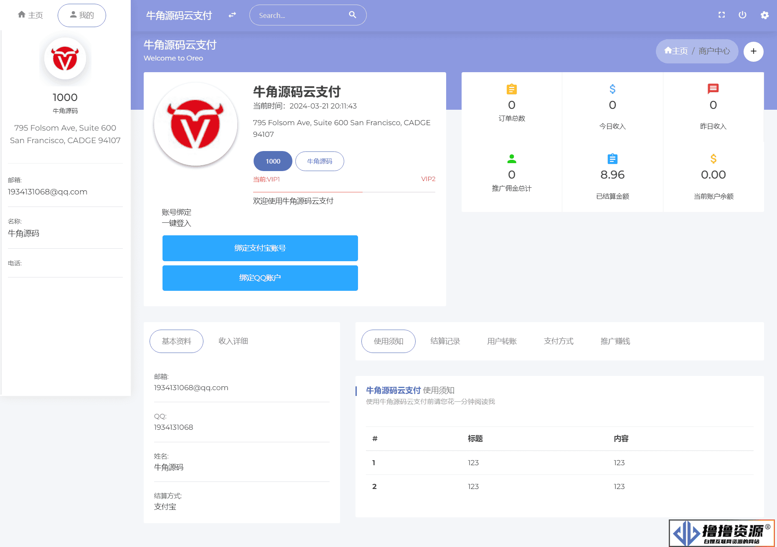
Task: Select the 收入详细 tab
Action: pyautogui.click(x=233, y=341)
